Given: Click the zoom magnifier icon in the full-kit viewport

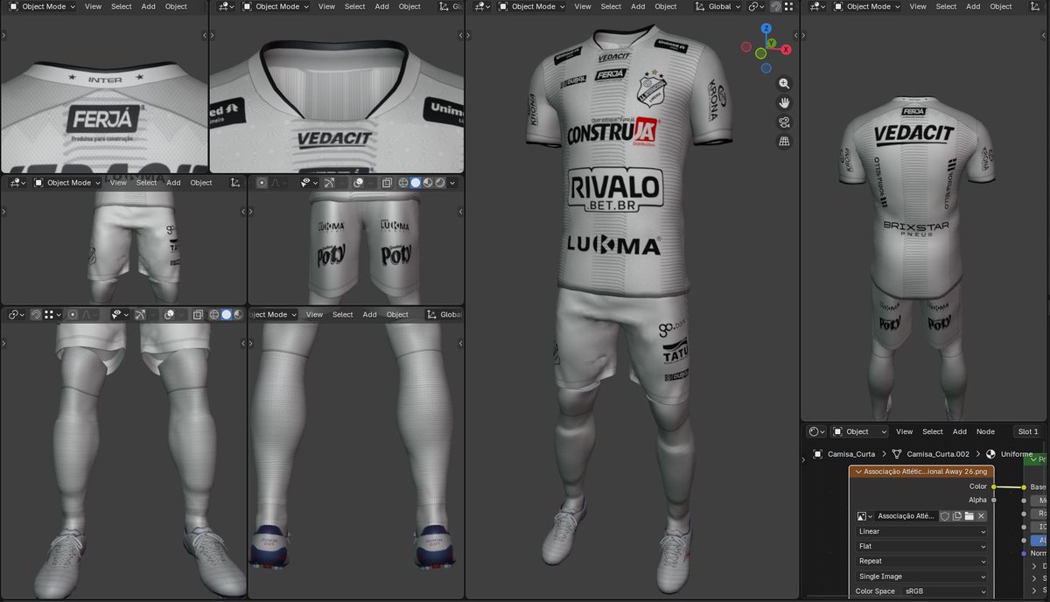Looking at the screenshot, I should pyautogui.click(x=784, y=84).
